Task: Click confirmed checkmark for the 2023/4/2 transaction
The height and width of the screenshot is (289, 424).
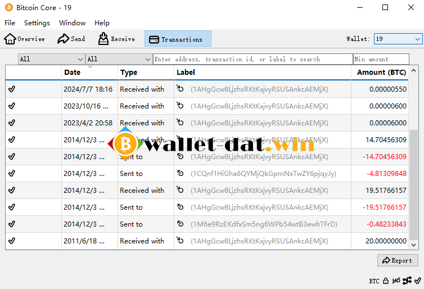Action: 12,123
